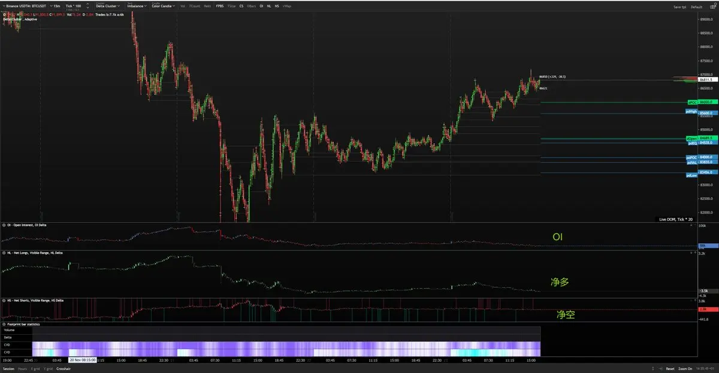Click the OI - Open Interest panel title
Image resolution: width=719 pixels, height=373 pixels.
click(26, 225)
